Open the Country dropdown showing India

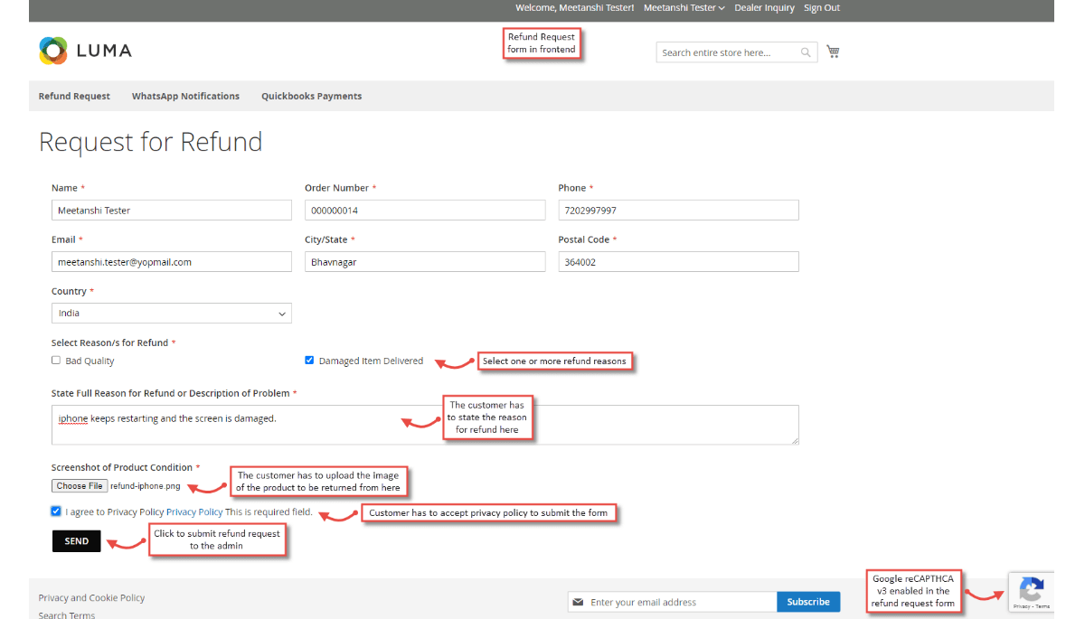coord(172,314)
